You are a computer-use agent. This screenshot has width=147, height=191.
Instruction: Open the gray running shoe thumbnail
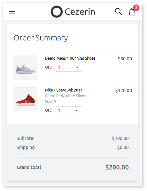tap(25, 67)
